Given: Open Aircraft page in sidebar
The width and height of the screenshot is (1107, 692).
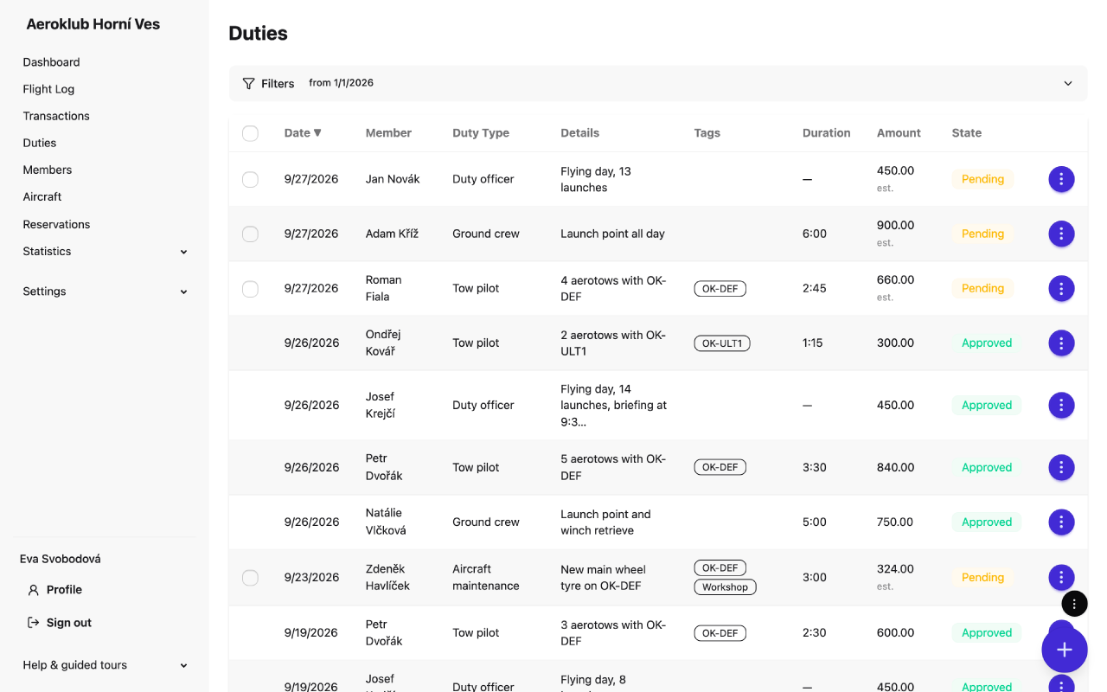Looking at the screenshot, I should (x=42, y=196).
